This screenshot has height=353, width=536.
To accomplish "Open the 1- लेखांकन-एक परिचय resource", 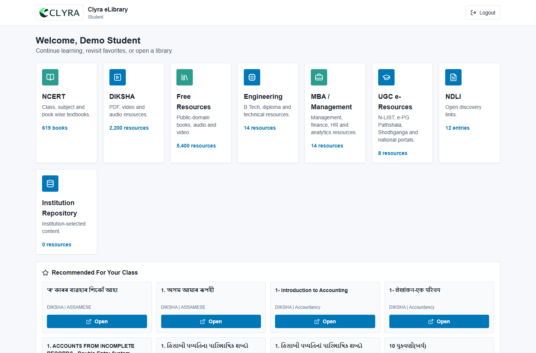I will (439, 321).
